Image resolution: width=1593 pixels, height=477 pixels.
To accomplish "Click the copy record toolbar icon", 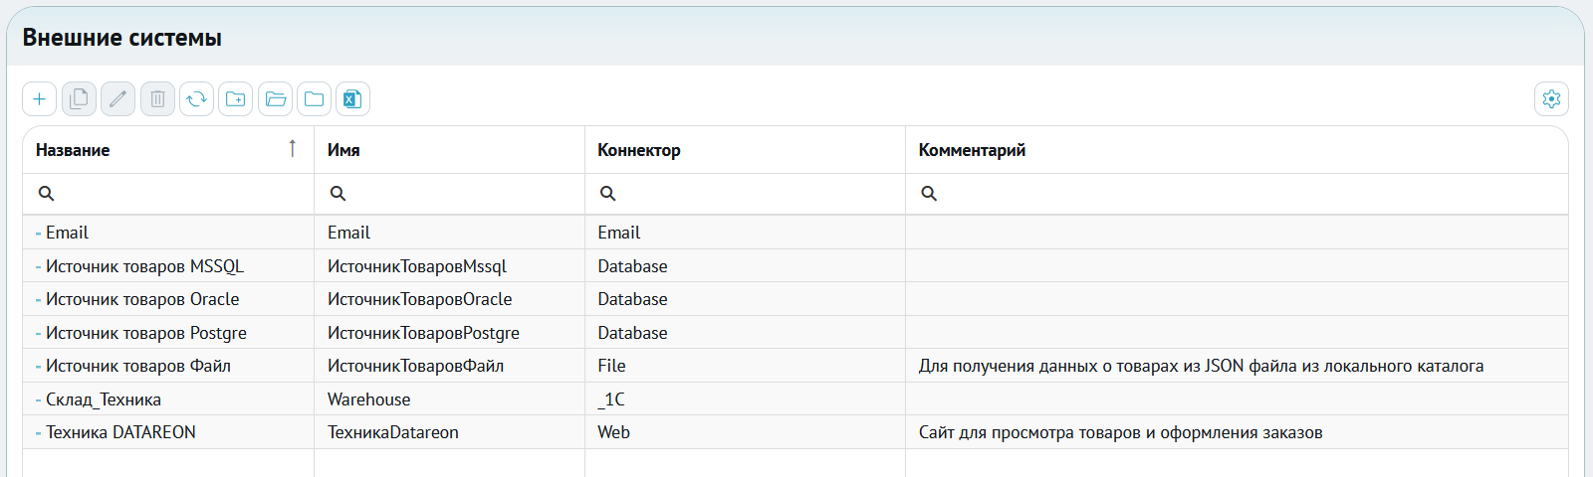I will 79,98.
